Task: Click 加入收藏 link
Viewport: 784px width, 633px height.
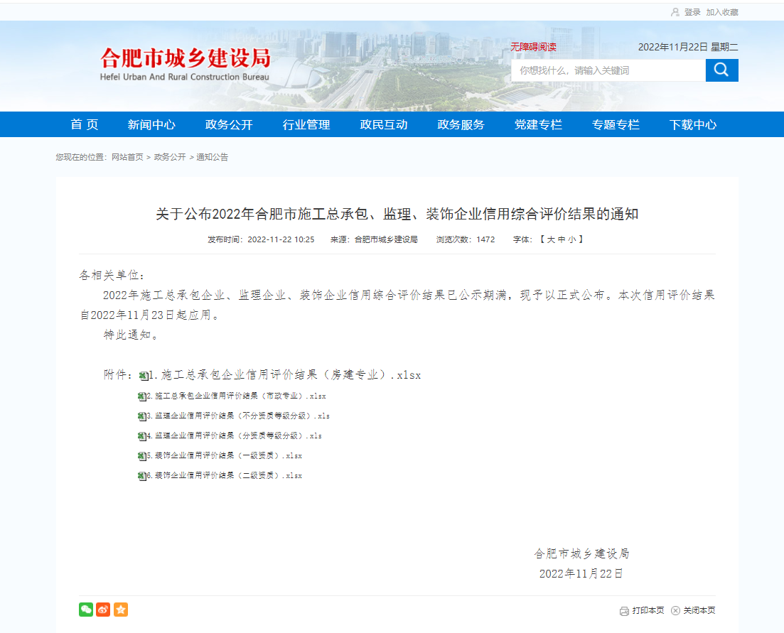Action: pos(722,12)
